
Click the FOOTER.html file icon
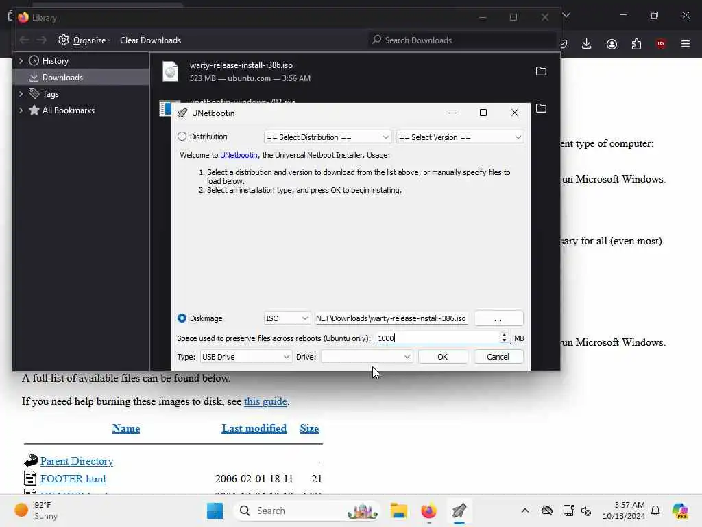pyautogui.click(x=30, y=478)
